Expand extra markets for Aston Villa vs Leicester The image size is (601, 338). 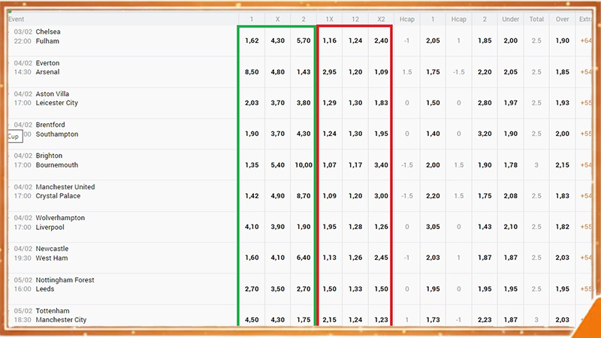pyautogui.click(x=587, y=103)
